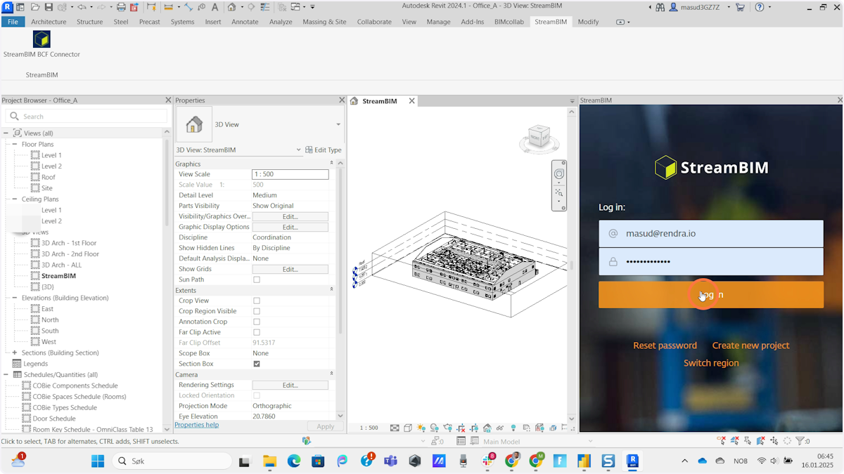Click the StreamBIM Log in button
The image size is (844, 474).
click(x=711, y=295)
